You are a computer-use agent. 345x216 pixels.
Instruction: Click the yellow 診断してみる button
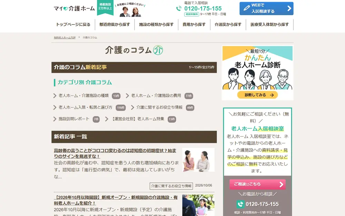pos(257,95)
